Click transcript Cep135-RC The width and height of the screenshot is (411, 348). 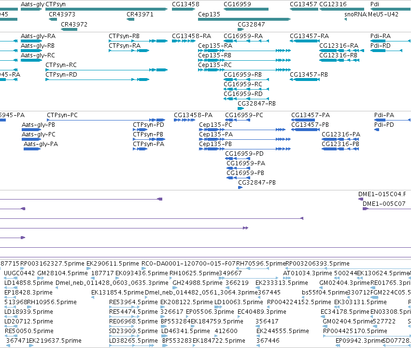click(244, 70)
